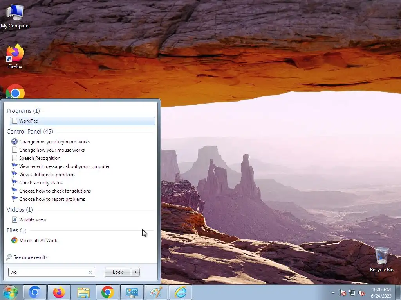Open Firefox from the taskbar
401x300 pixels.
[x=59, y=292]
